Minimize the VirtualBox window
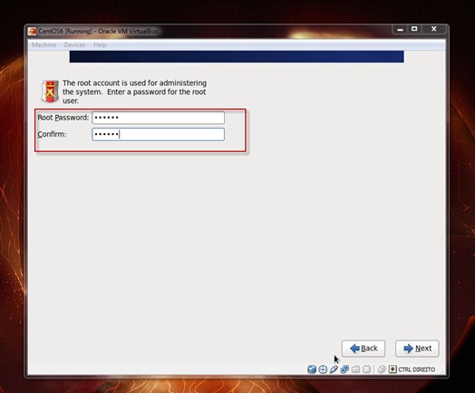The width and height of the screenshot is (475, 393). click(400, 29)
